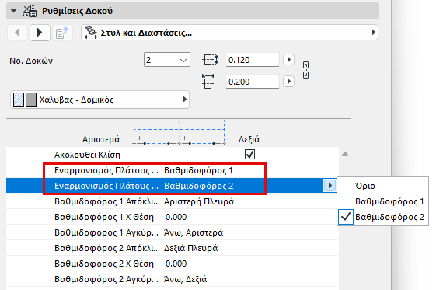Click the page list icon with blue arrow
The height and width of the screenshot is (290, 436).
[x=62, y=33]
